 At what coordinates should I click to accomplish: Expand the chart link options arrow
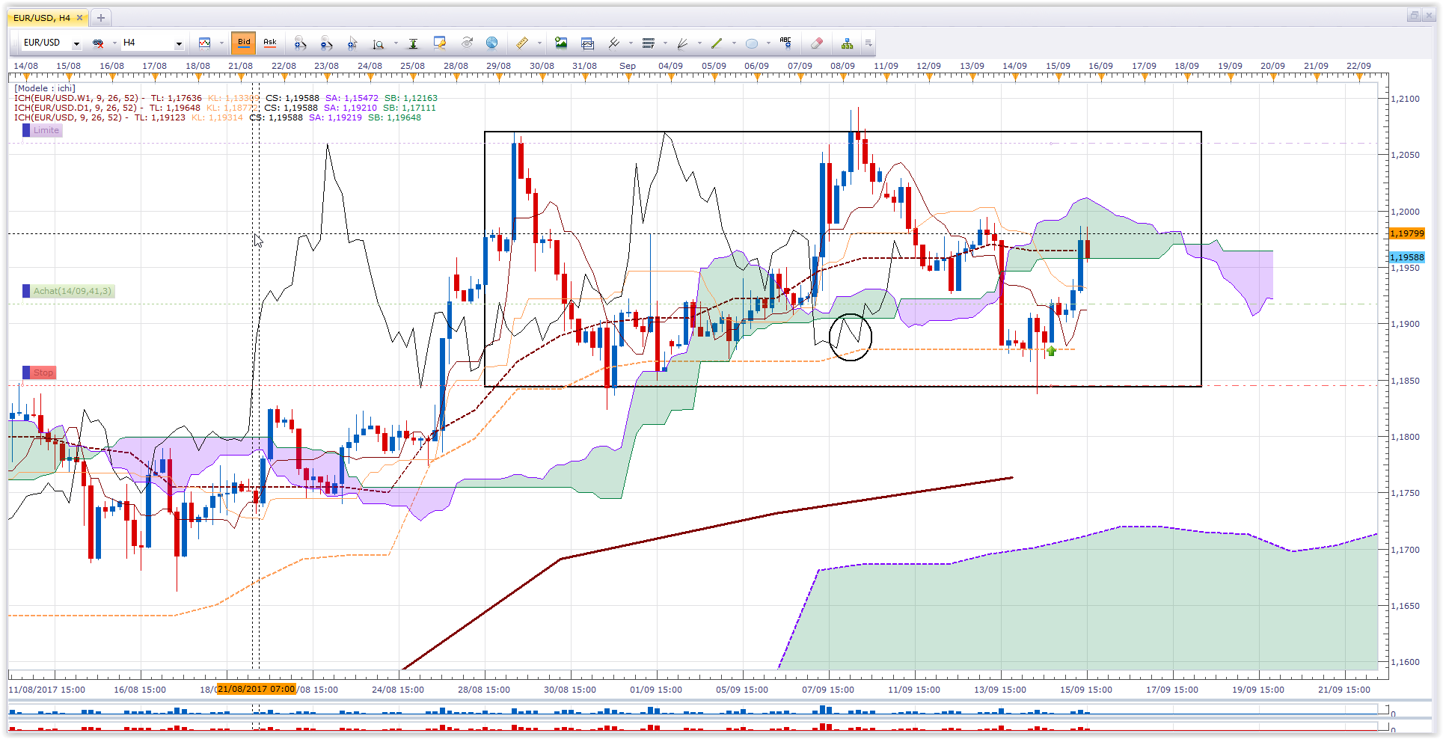114,43
